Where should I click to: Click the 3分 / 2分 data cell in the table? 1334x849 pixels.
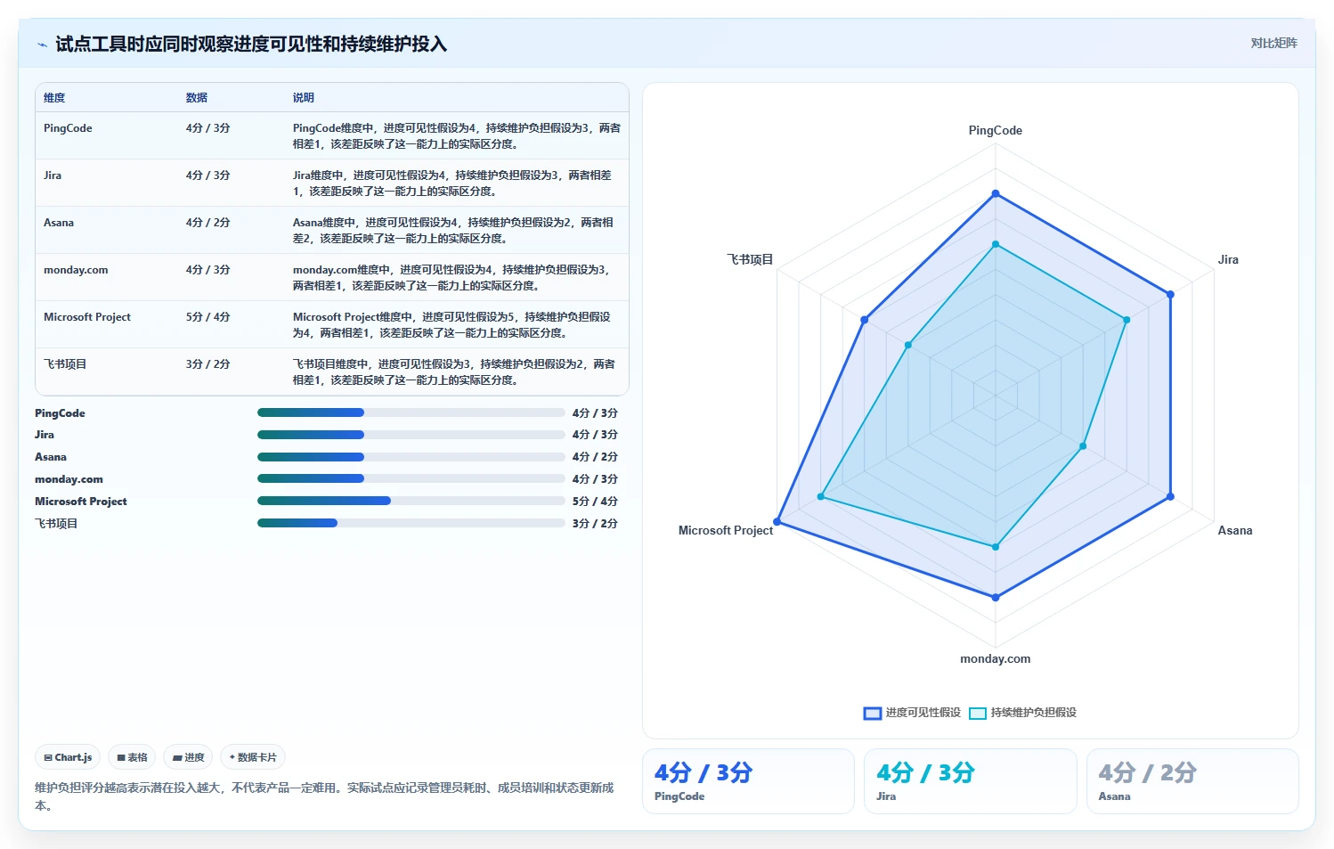[x=232, y=371]
